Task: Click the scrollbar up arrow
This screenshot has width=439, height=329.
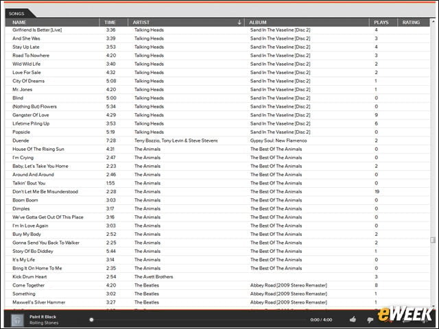Action: [433, 21]
